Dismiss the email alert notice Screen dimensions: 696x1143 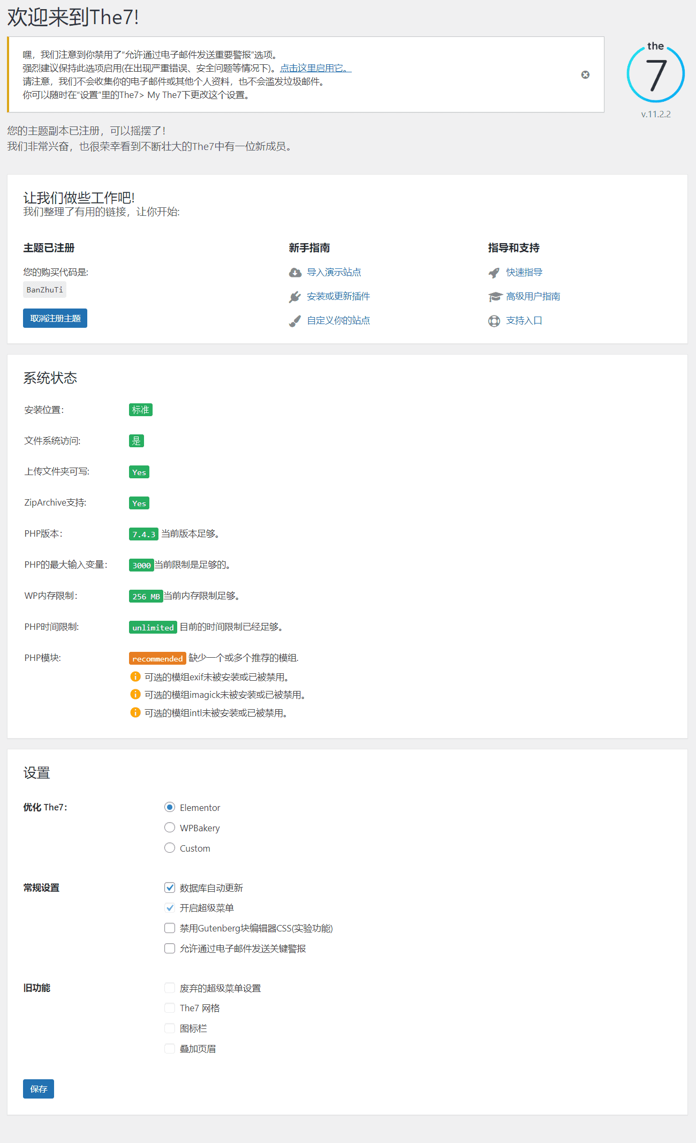point(585,74)
